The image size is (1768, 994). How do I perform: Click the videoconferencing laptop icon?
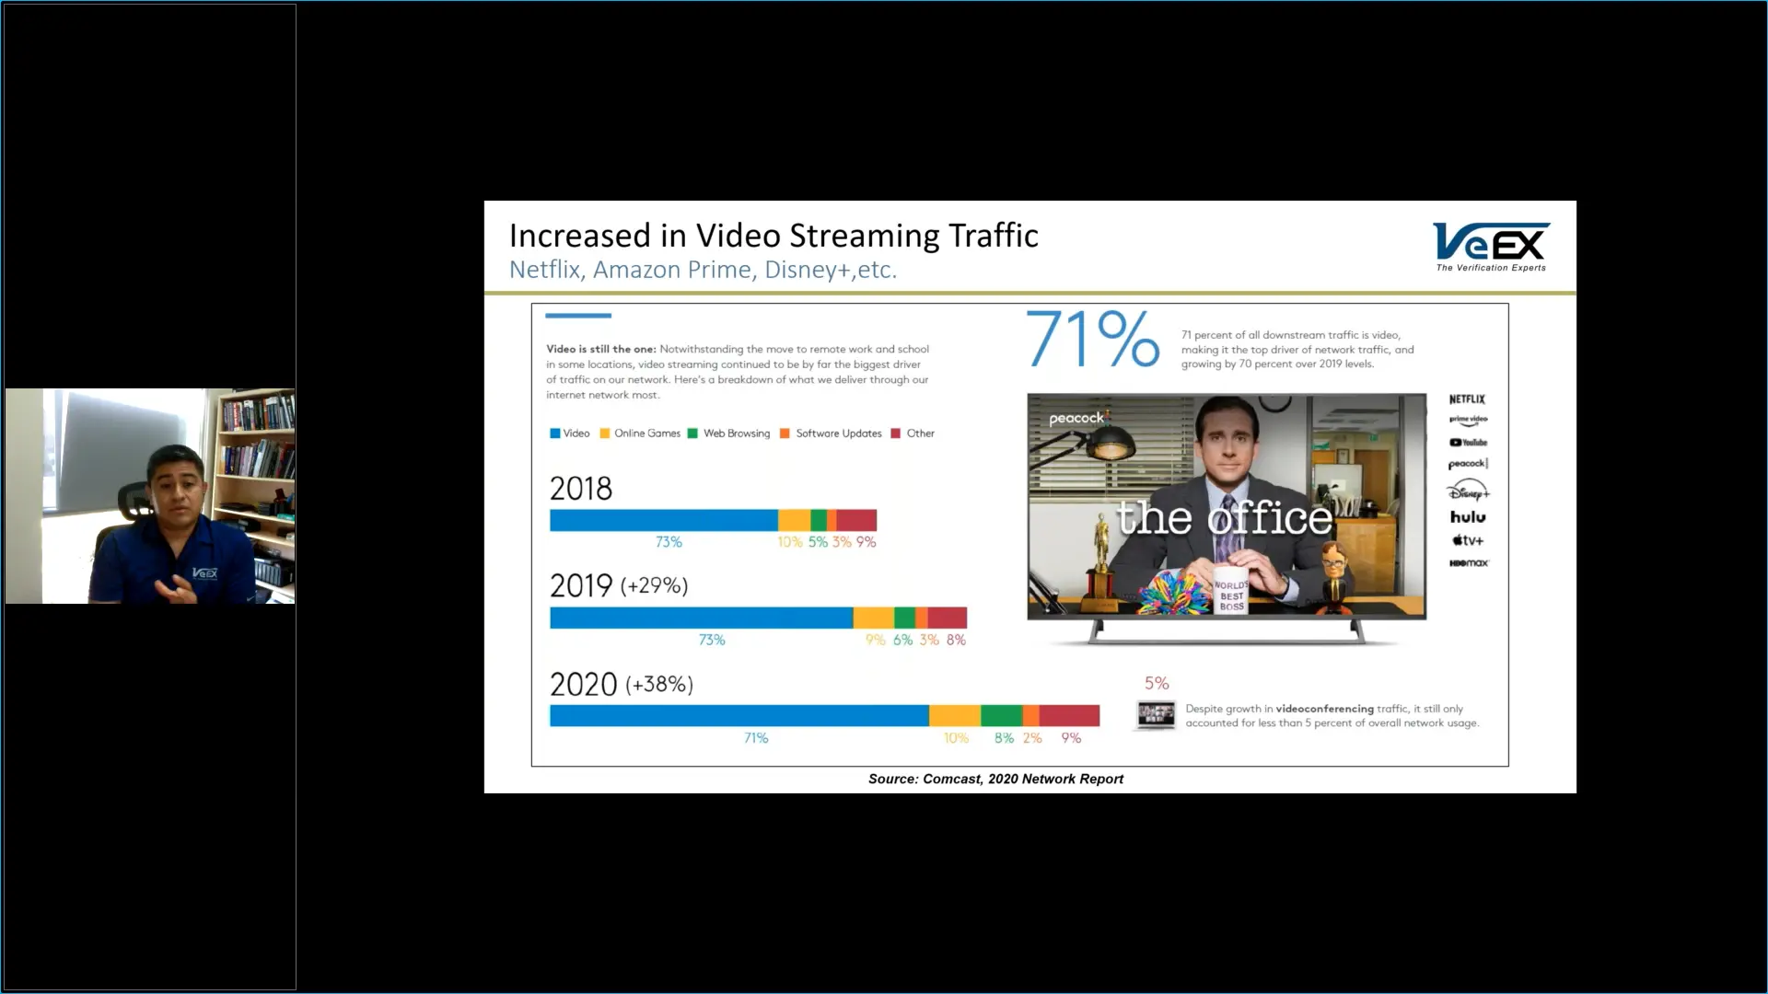(x=1156, y=715)
